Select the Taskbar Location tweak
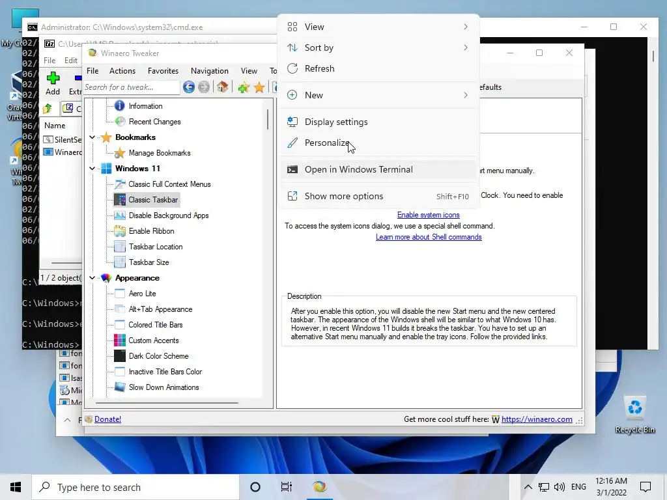The width and height of the screenshot is (667, 500). coord(156,247)
